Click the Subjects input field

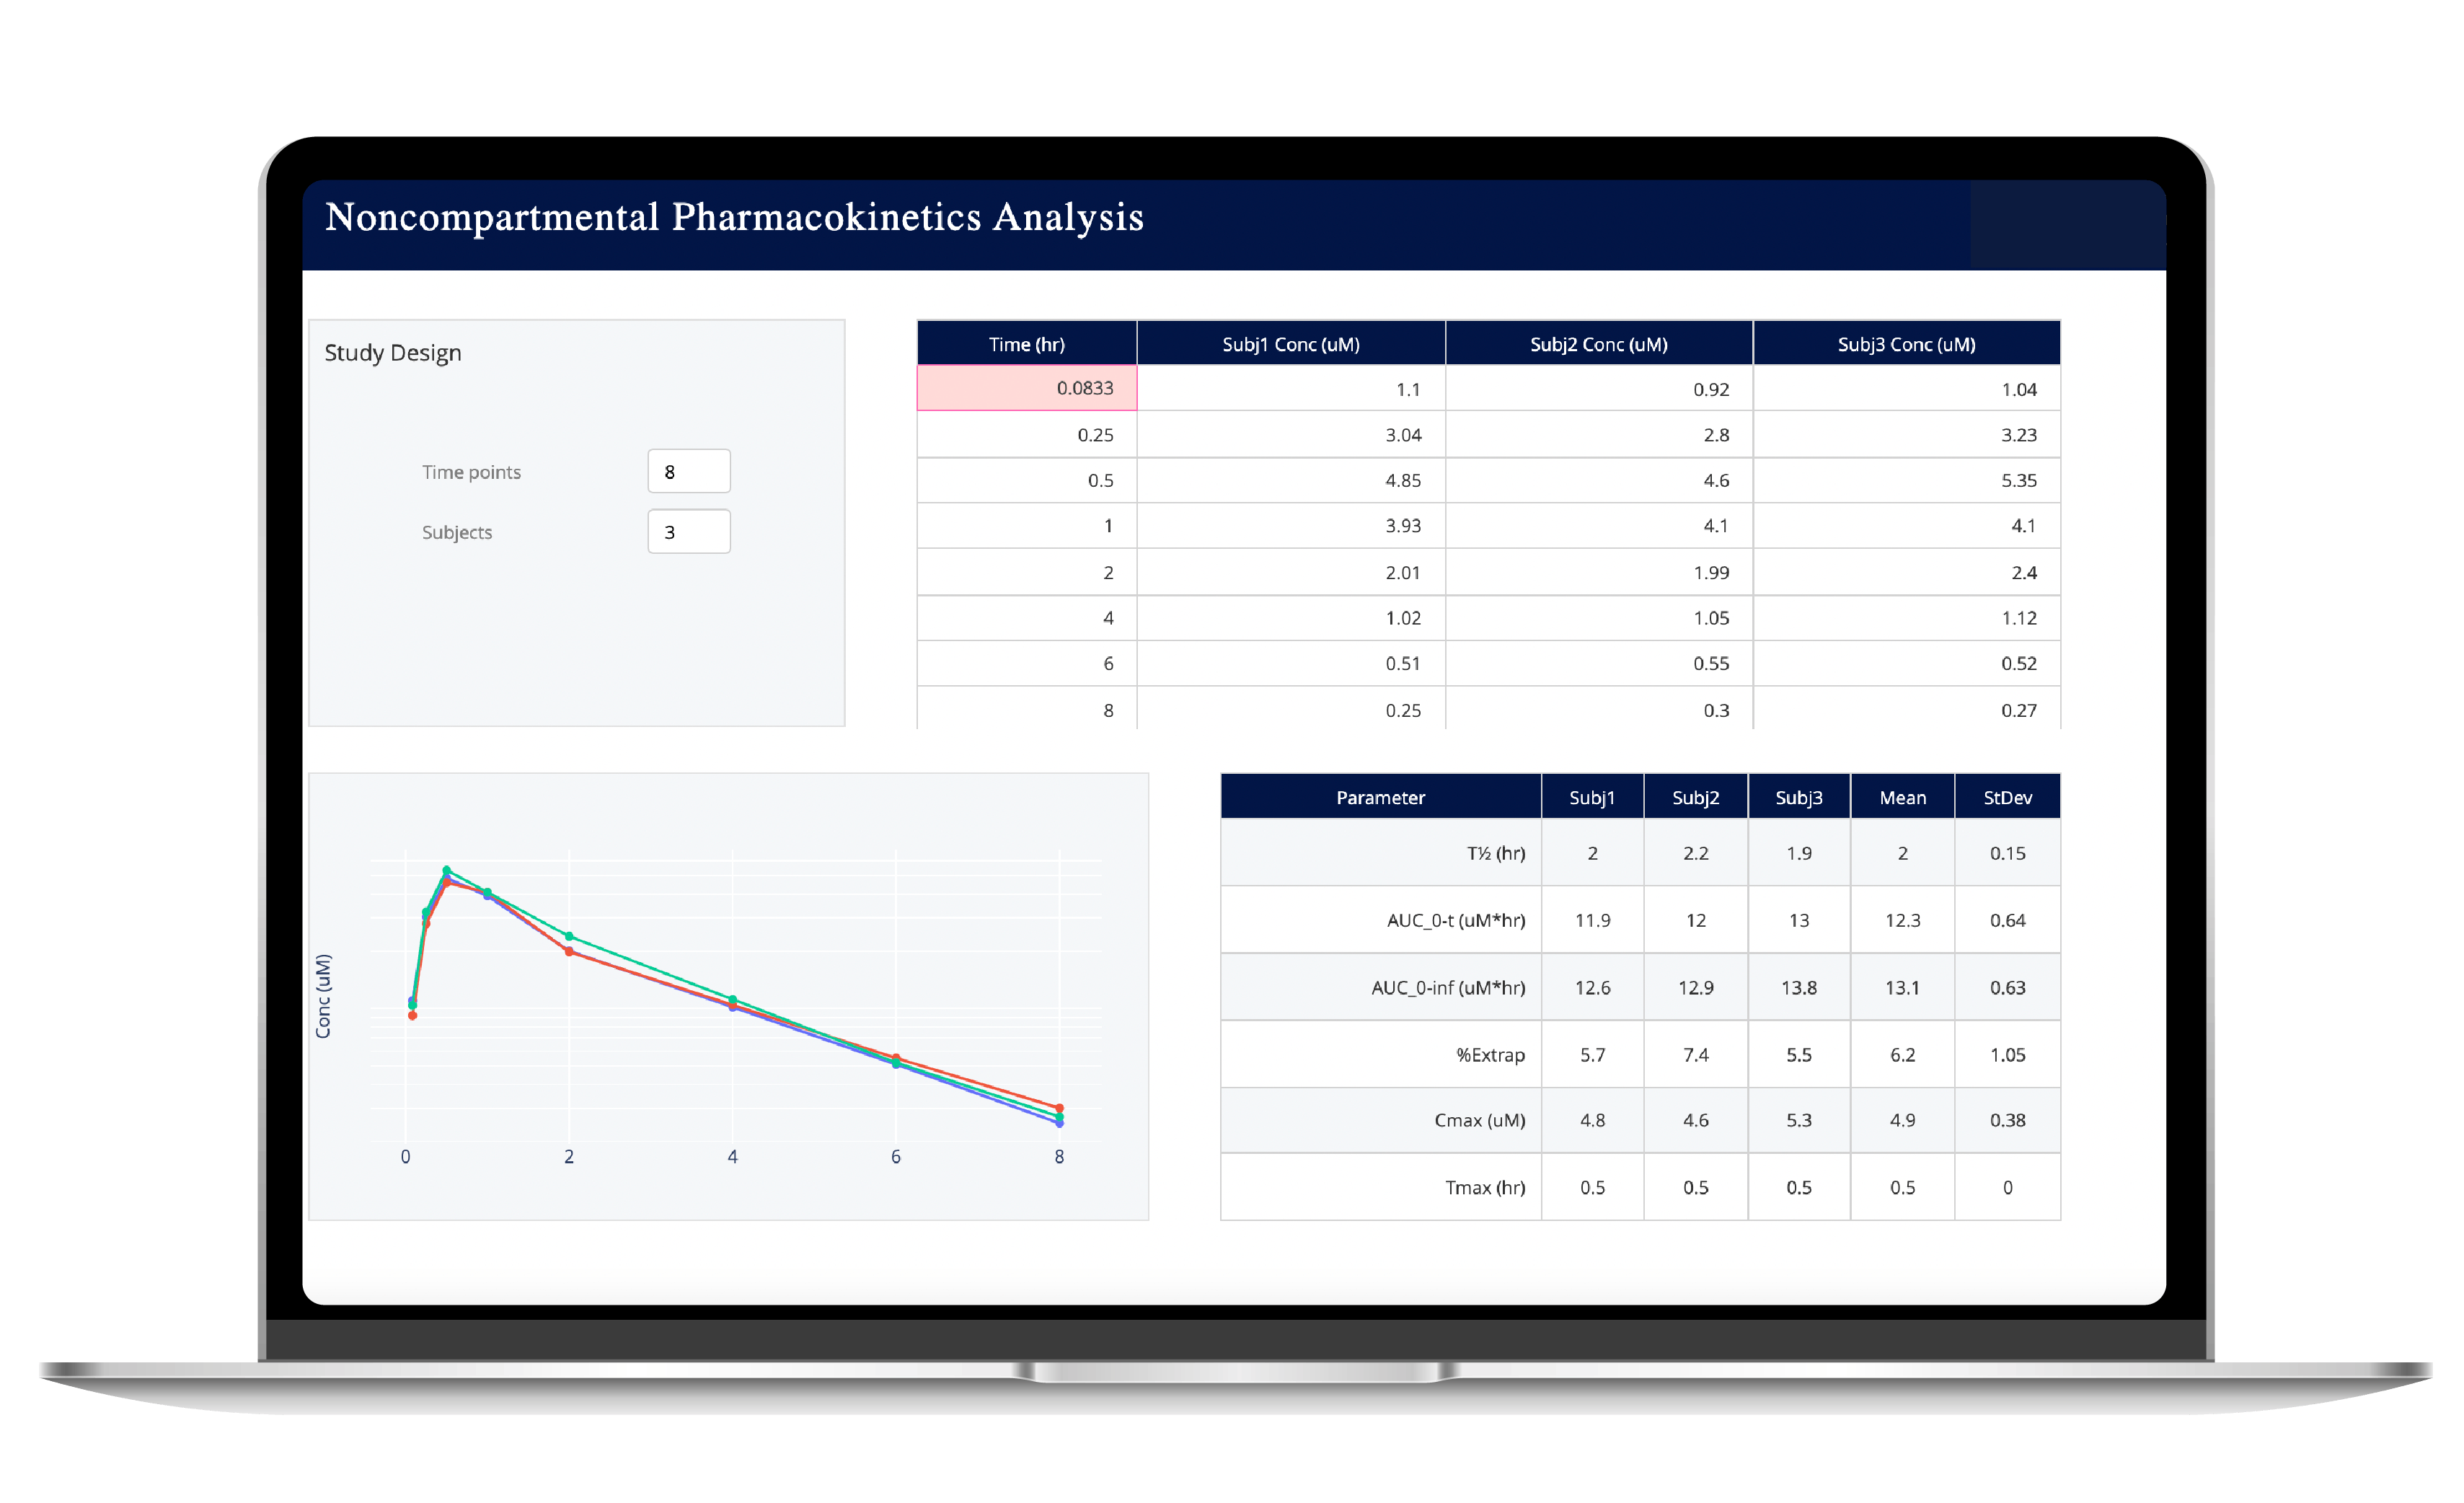point(689,531)
